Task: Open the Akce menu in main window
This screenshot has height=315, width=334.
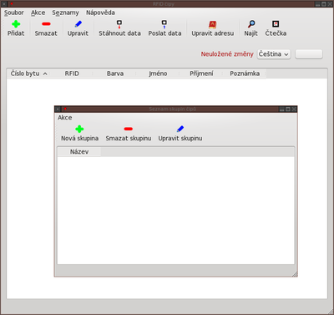Action: (x=38, y=13)
